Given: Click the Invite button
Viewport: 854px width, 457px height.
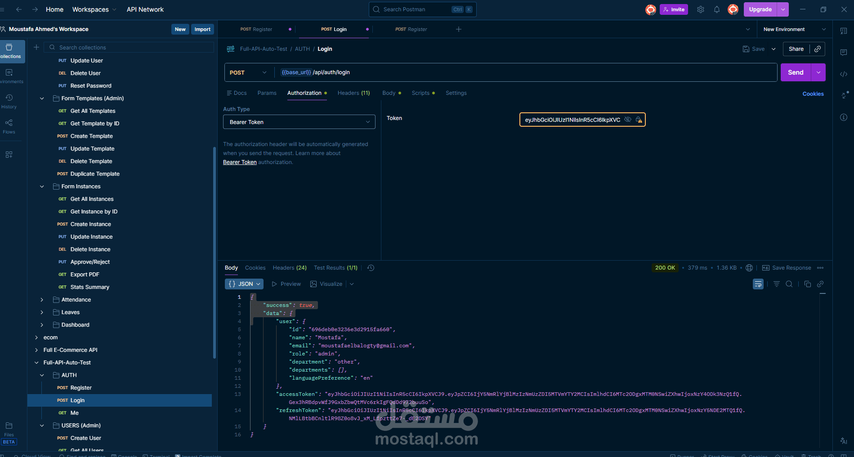Looking at the screenshot, I should point(674,9).
